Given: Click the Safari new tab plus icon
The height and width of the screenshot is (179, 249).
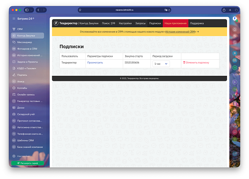Looking at the screenshot, I should click(x=230, y=10).
